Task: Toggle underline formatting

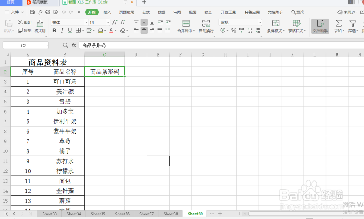Action: (x=69, y=31)
